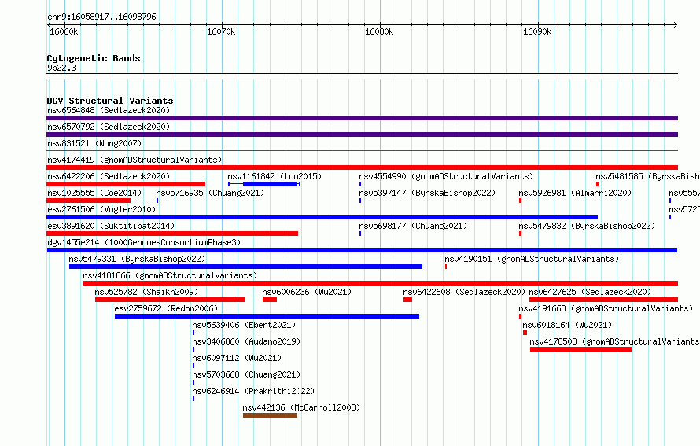700x446 pixels.
Task: Select nsv3406860 (Audano2019) label
Action: point(246,341)
